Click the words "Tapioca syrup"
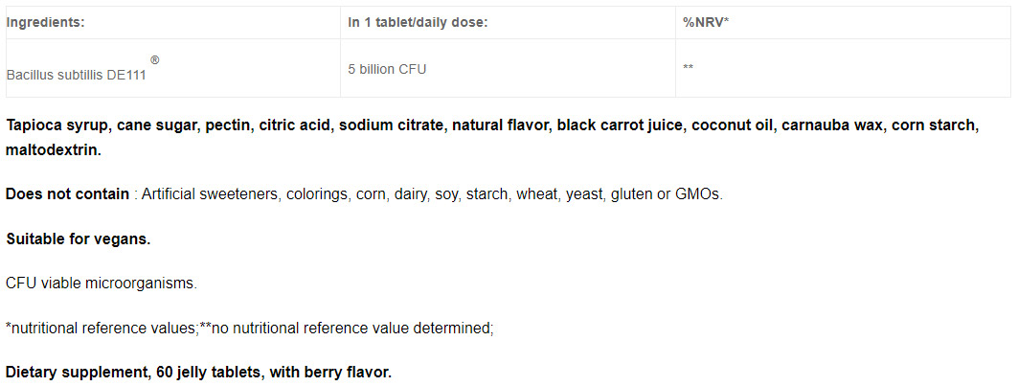Image resolution: width=1018 pixels, height=386 pixels. pyautogui.click(x=55, y=125)
